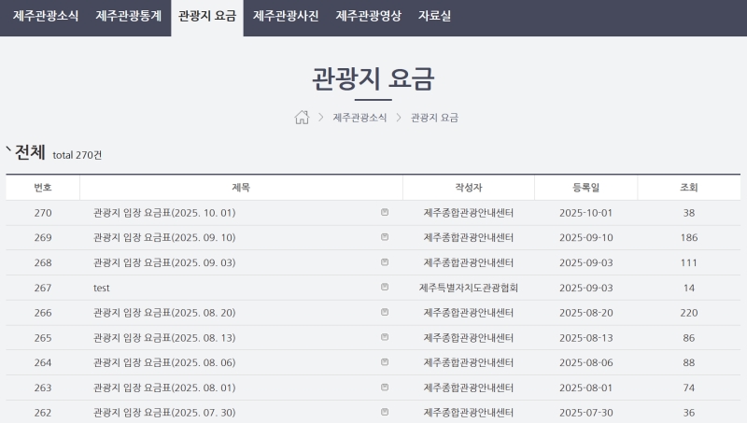Click attachment icon in row 270
Viewport: 747px width, 423px height.
pos(385,213)
